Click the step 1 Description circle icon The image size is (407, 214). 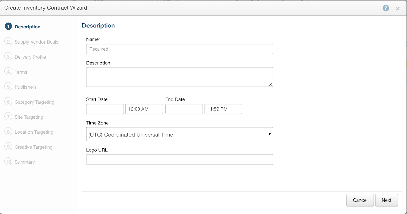tap(8, 26)
